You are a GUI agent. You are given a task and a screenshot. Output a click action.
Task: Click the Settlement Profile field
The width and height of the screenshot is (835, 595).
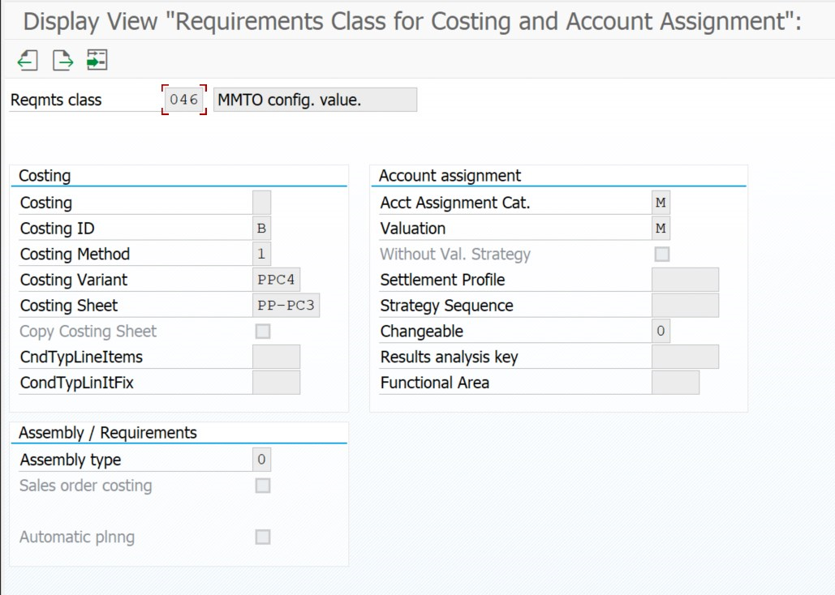click(685, 280)
